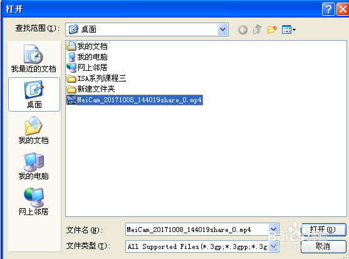349x259 pixels.
Task: Click into the 文件名 input field
Action: pyautogui.click(x=197, y=230)
